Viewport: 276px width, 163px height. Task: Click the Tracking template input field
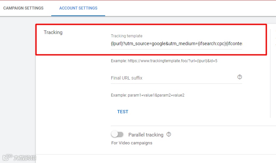[176, 44]
